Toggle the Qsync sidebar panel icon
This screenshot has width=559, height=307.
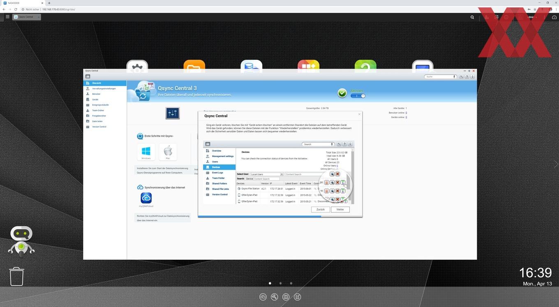[88, 77]
